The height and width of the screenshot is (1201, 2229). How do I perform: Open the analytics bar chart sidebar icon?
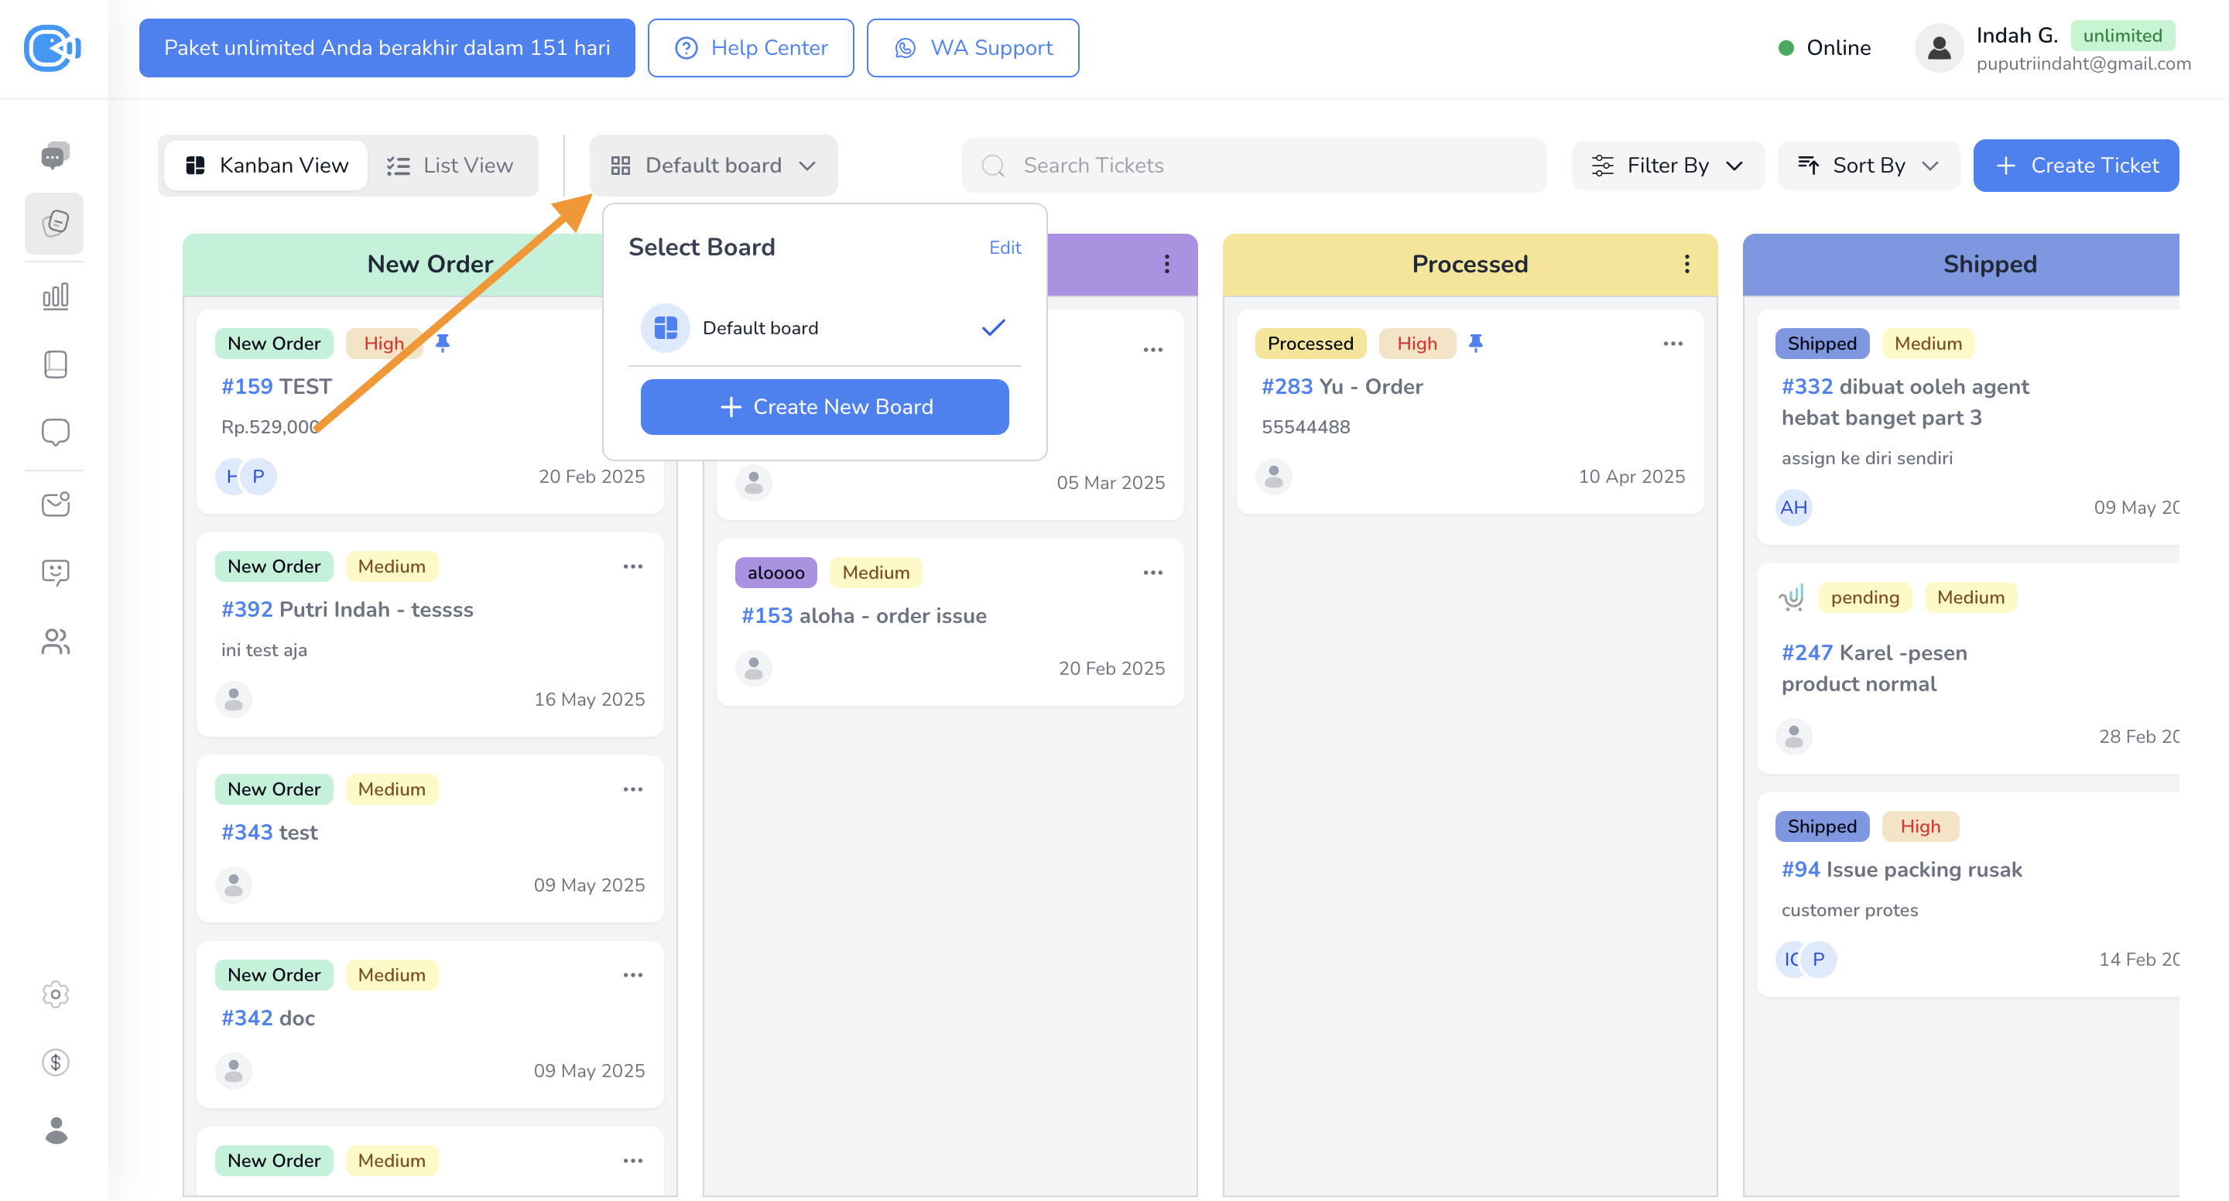[x=54, y=297]
